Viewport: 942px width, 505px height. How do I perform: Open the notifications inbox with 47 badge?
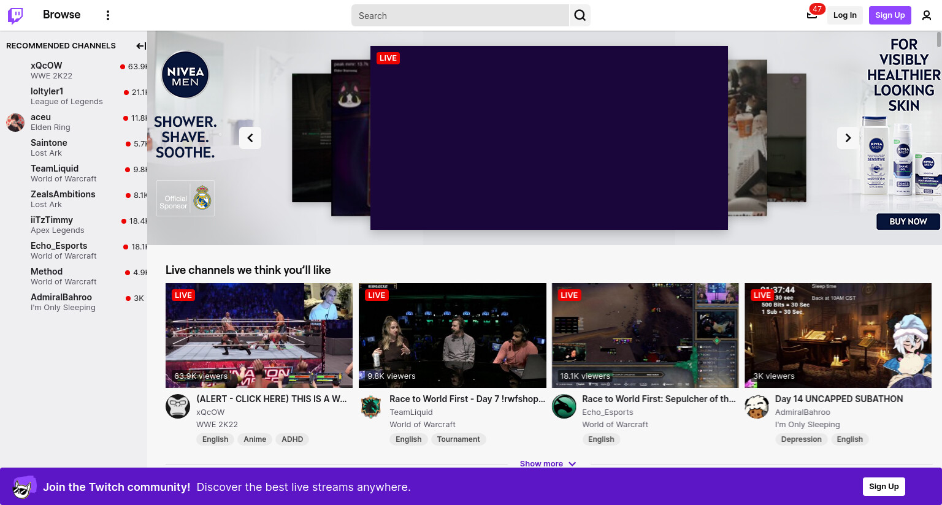(x=812, y=15)
